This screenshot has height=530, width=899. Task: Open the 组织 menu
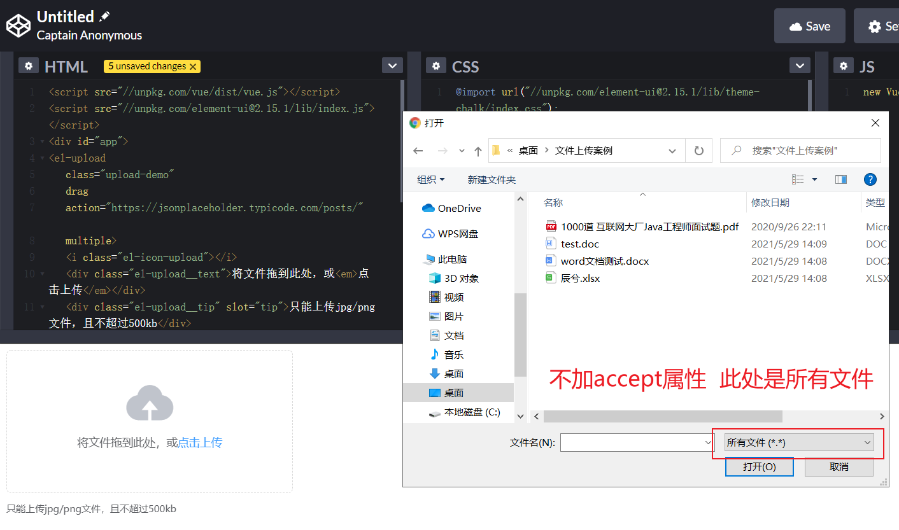[431, 179]
